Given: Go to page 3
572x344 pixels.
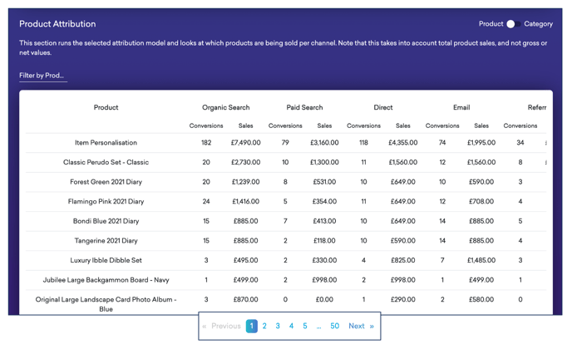Looking at the screenshot, I should [x=278, y=327].
